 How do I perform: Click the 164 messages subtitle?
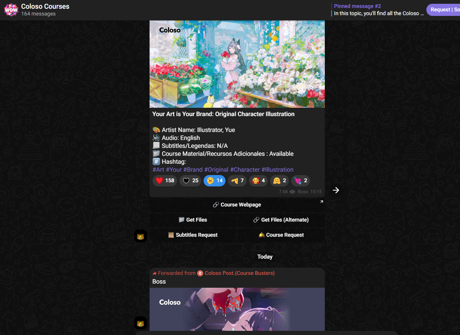(x=38, y=14)
